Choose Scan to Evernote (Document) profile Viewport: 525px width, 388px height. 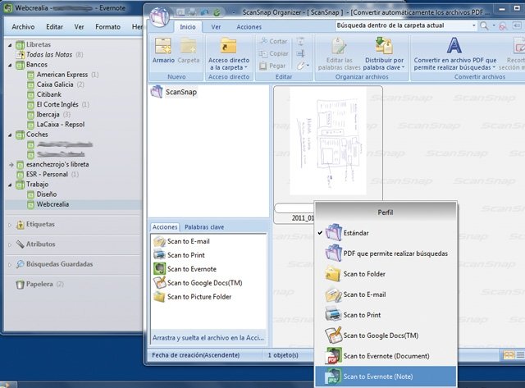[x=386, y=356]
